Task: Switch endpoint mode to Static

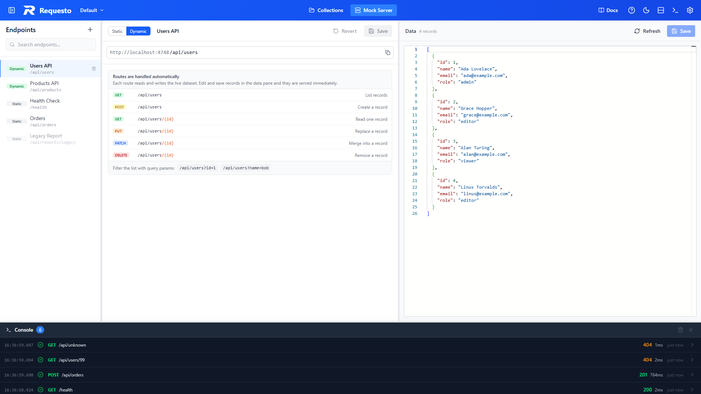Action: [117, 31]
